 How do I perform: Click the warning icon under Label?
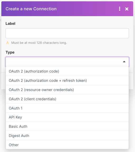7,43
